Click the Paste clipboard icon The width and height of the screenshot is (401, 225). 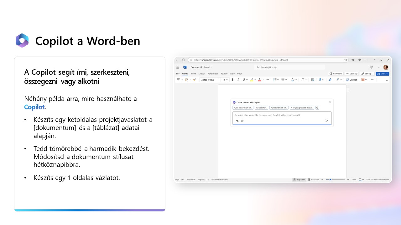187,80
